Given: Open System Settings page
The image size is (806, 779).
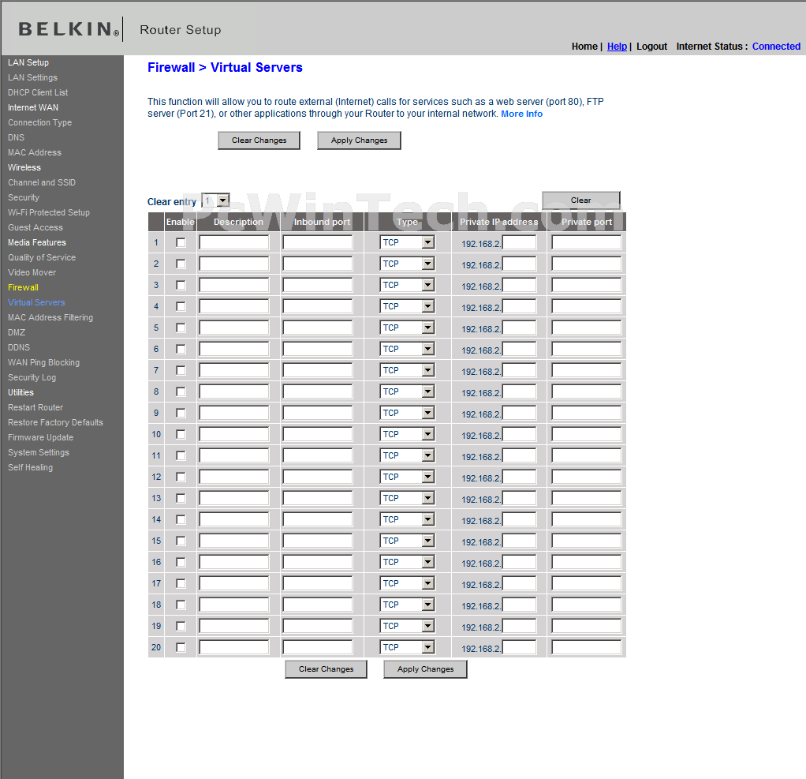Looking at the screenshot, I should [39, 452].
